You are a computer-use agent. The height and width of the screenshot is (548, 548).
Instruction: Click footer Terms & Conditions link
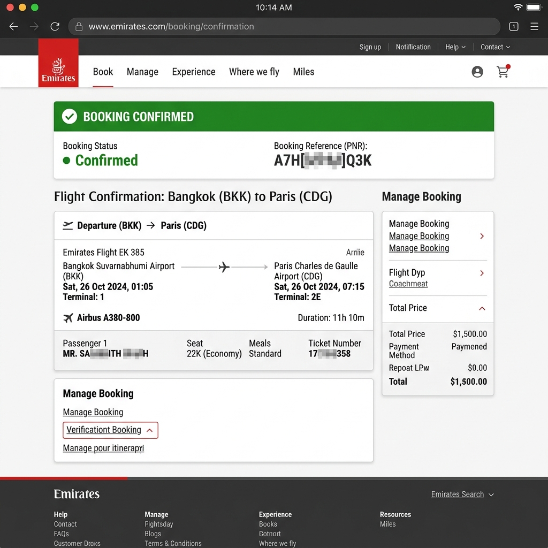(173, 544)
